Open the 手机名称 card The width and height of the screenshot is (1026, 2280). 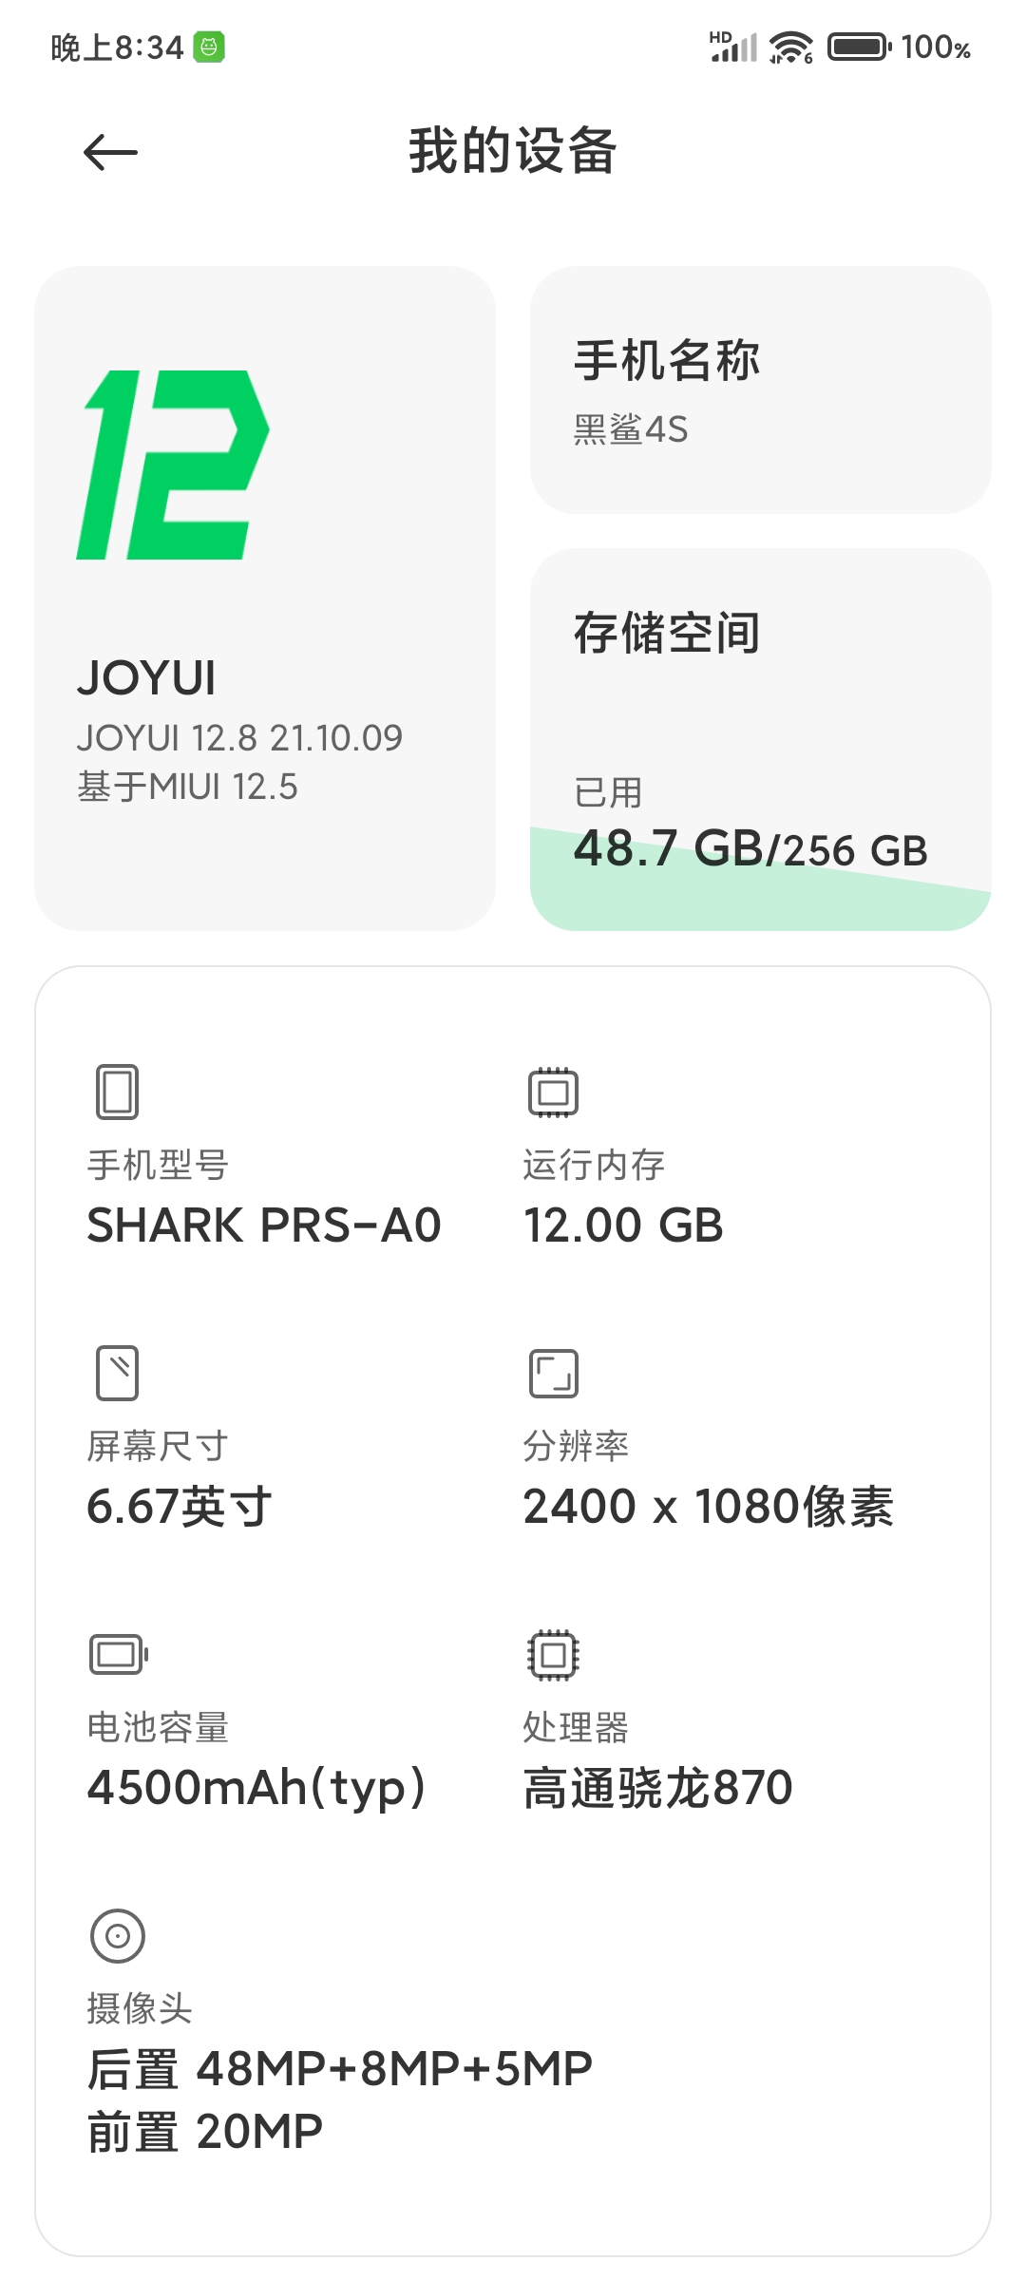coord(760,389)
